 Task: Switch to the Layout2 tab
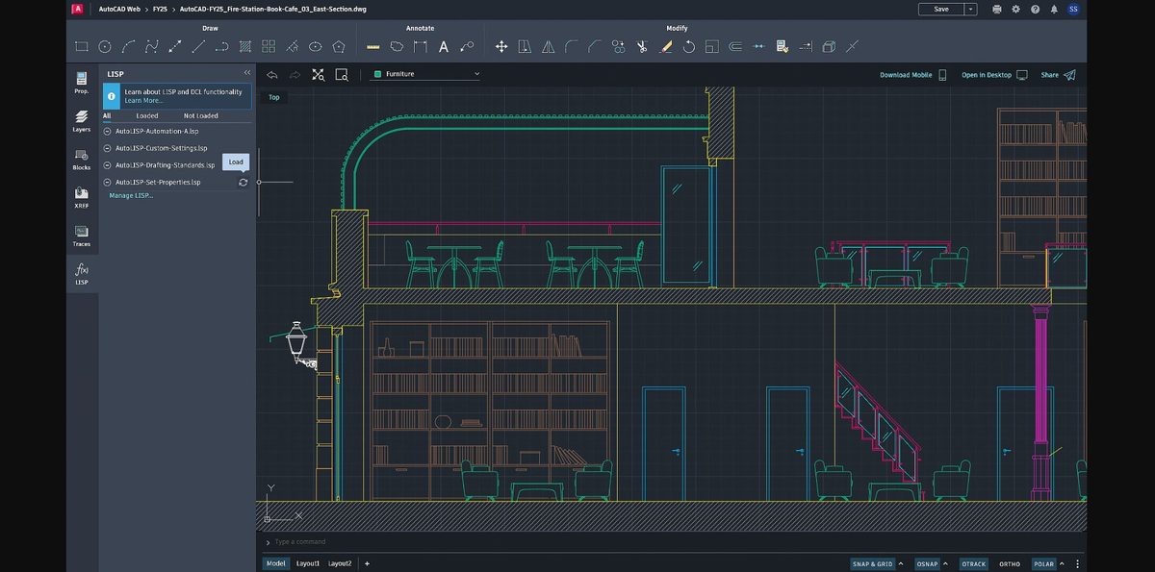340,563
